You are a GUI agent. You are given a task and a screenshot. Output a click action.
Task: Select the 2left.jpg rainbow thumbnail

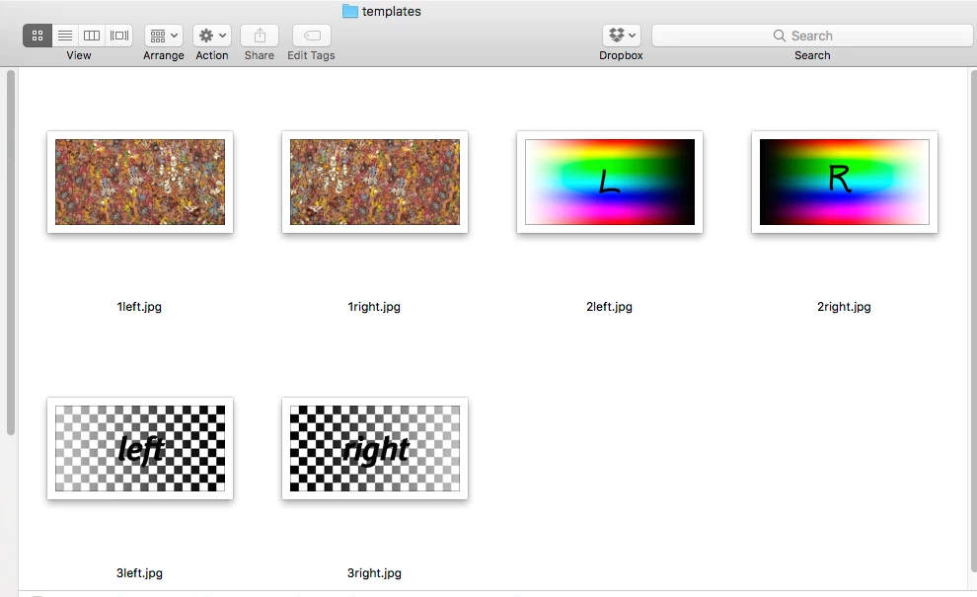point(610,182)
